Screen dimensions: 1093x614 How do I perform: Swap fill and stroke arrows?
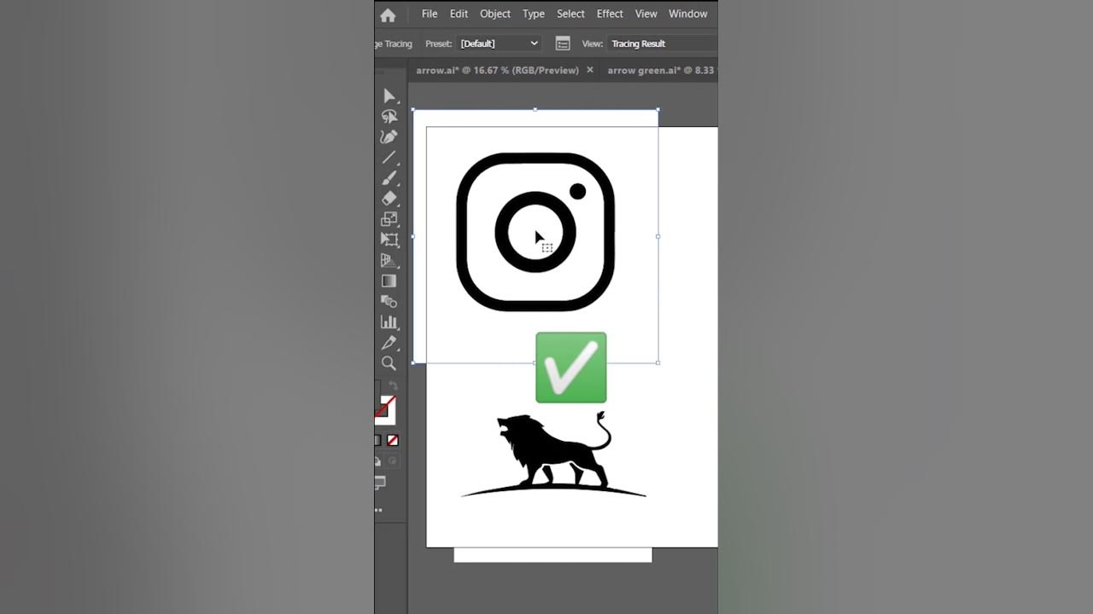click(x=393, y=385)
